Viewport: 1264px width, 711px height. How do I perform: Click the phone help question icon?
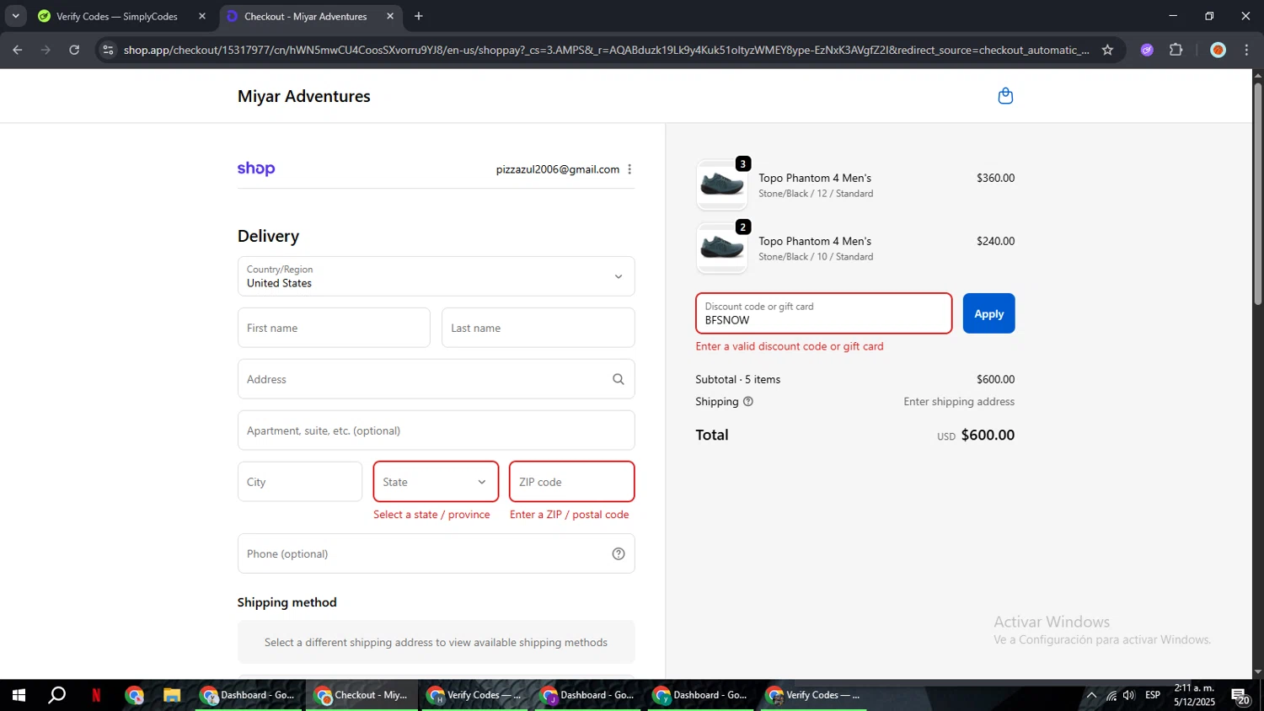pos(619,553)
